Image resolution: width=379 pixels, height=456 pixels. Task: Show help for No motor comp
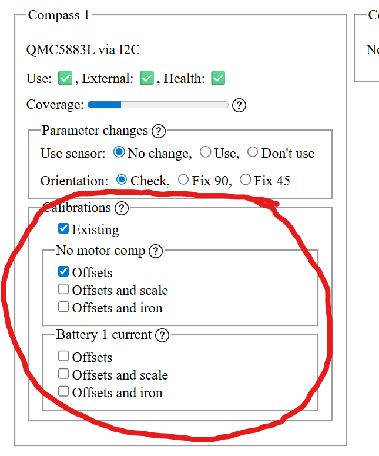tap(155, 251)
